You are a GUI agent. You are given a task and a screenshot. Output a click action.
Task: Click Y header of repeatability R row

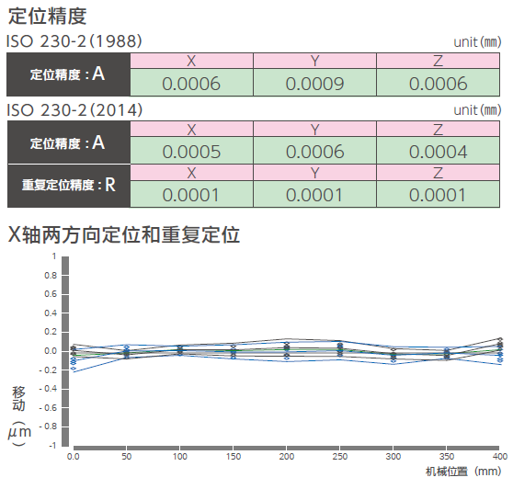tap(314, 173)
